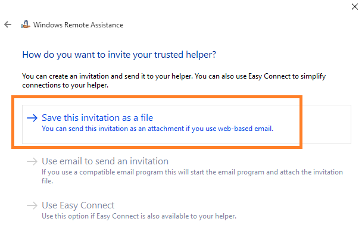
Task: Click the compatible email program description text
Action: coord(192,172)
